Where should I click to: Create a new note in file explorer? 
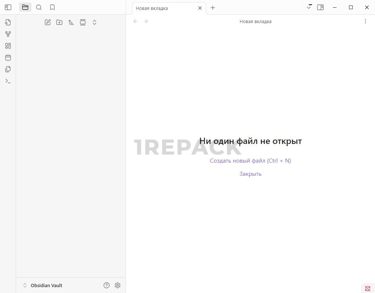(x=48, y=22)
